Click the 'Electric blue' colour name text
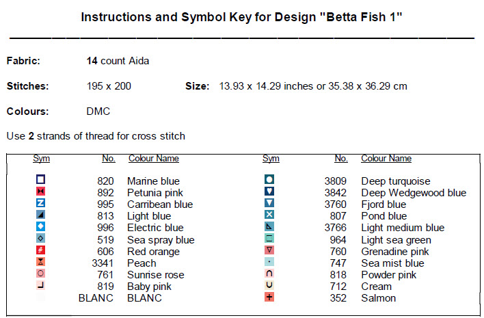The image size is (484, 318). coord(155,228)
